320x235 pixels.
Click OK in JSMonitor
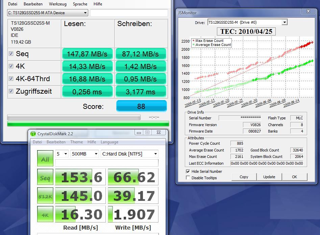click(x=295, y=177)
